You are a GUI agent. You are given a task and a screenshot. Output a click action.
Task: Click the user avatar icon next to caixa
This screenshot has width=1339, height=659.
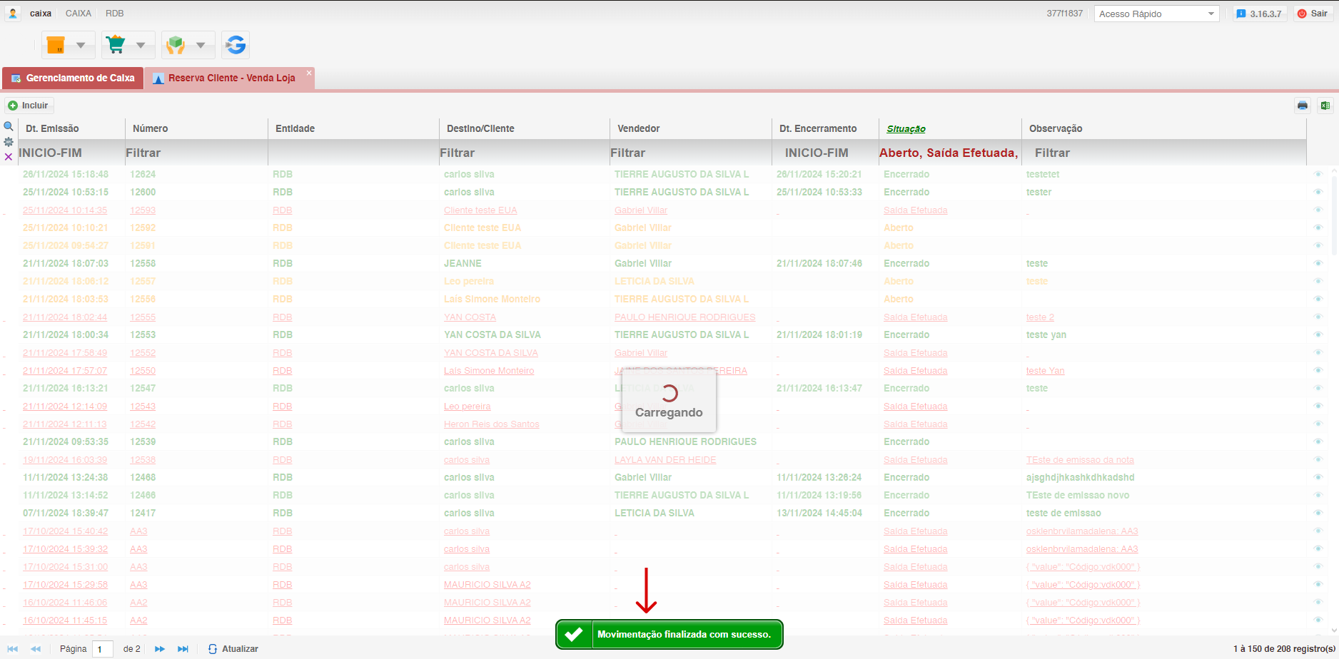[13, 14]
